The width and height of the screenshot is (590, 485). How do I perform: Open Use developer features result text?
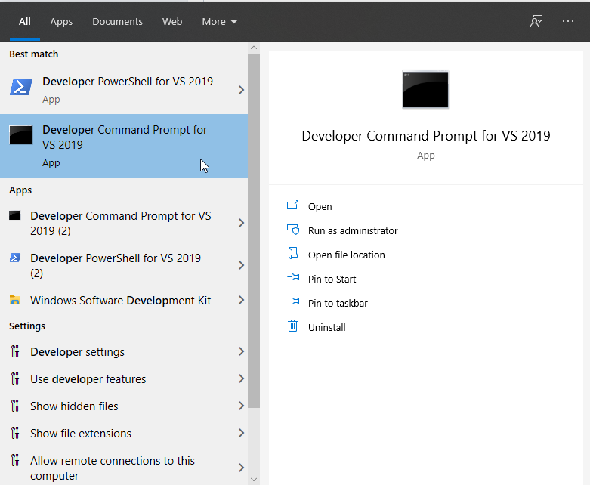[88, 379]
